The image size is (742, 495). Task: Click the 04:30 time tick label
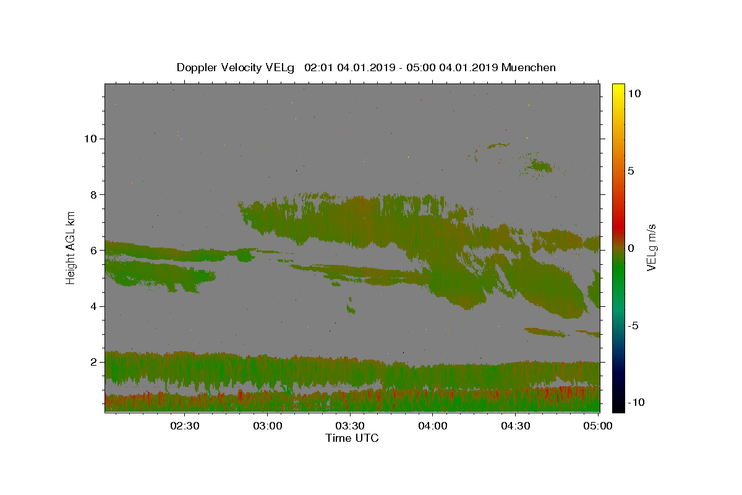click(515, 426)
